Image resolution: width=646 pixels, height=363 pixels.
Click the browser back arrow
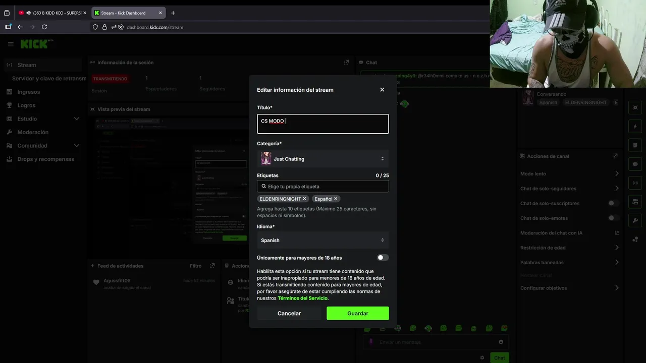[x=20, y=27]
